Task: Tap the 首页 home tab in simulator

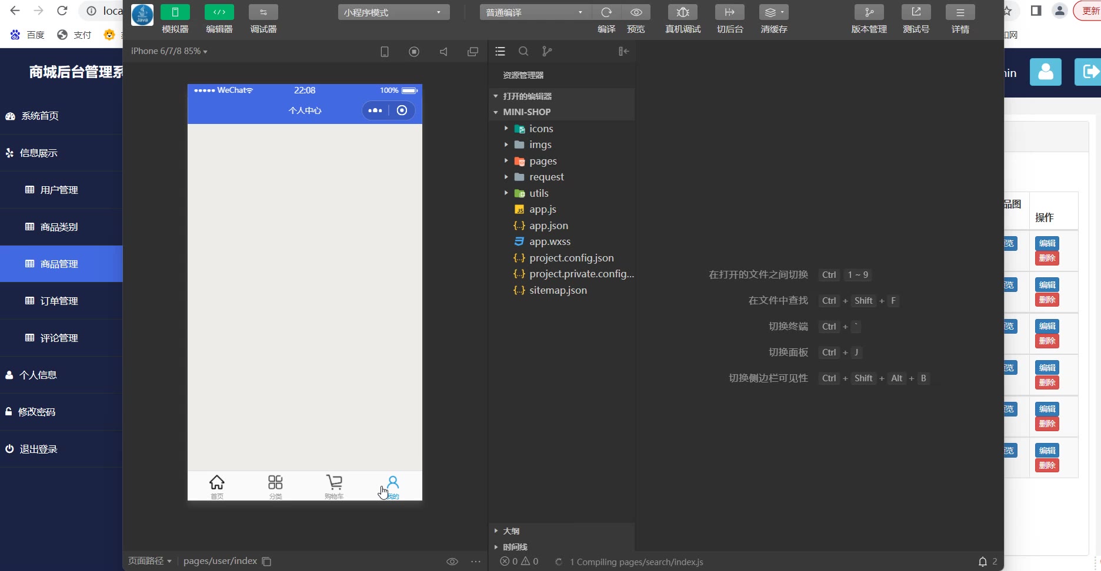Action: (217, 486)
